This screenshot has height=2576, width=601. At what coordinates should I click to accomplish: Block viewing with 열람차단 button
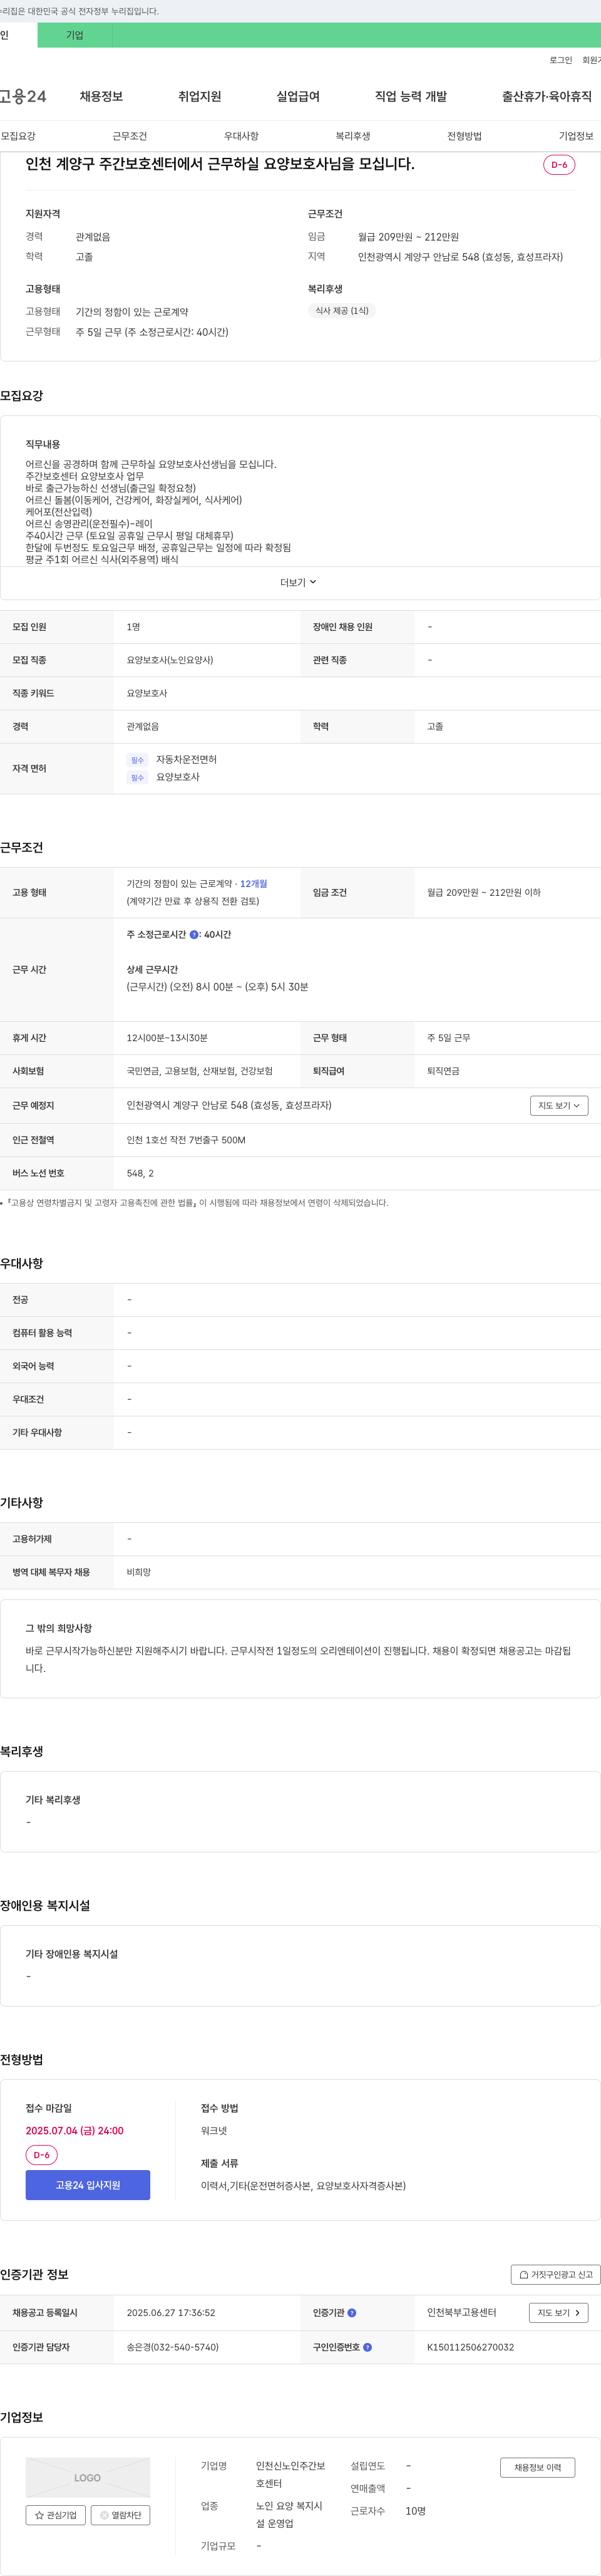coord(120,2515)
